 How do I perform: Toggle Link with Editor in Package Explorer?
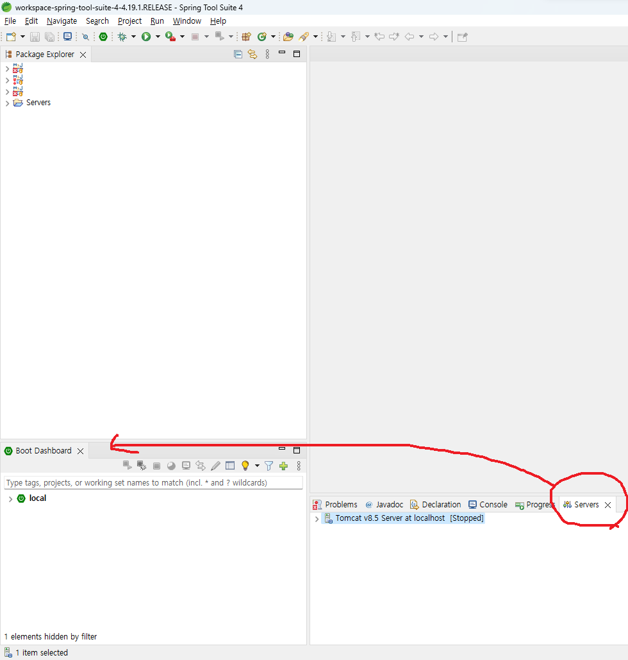pos(252,54)
